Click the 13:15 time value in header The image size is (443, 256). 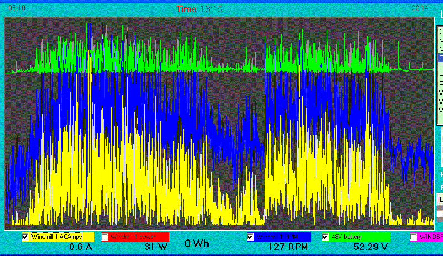[x=211, y=9]
